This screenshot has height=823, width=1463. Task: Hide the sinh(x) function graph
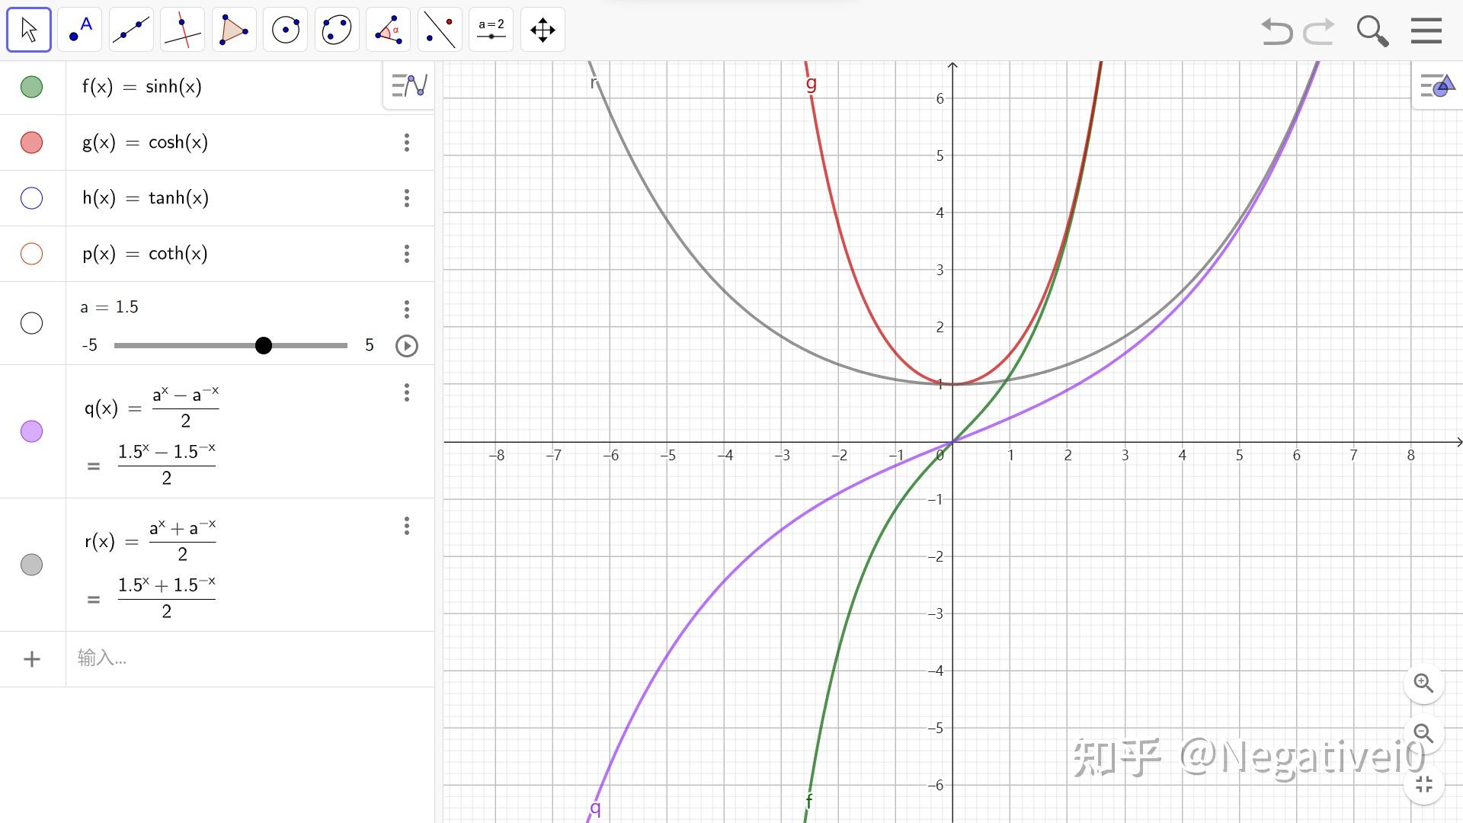tap(31, 87)
